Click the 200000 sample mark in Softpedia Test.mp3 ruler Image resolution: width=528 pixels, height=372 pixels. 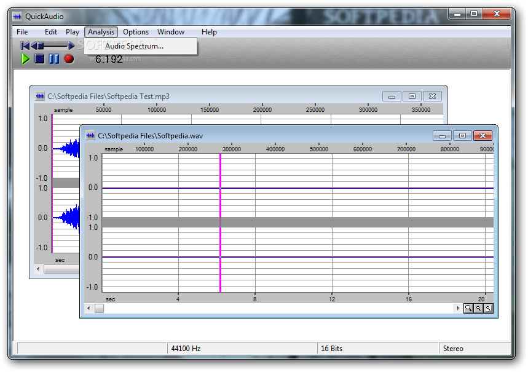tap(262, 109)
